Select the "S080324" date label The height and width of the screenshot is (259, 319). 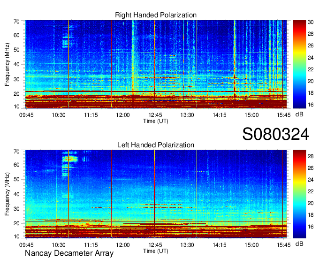pos(276,134)
